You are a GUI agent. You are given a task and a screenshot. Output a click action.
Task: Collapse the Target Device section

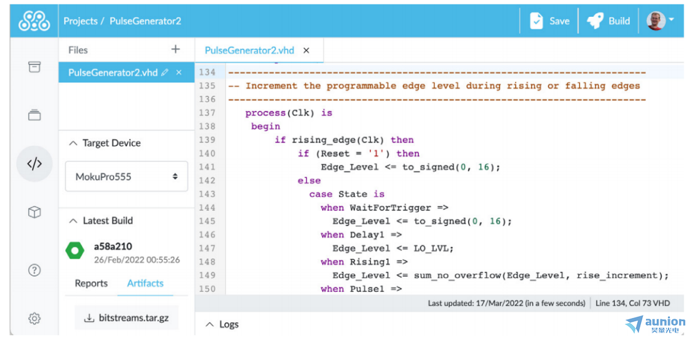point(105,143)
